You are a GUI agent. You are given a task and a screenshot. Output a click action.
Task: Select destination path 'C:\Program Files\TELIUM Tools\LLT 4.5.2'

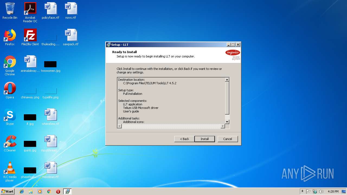tap(150, 83)
